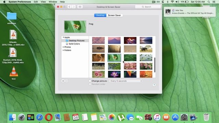
Task: Click Spotlight magnifier in menu bar
Action: click(x=209, y=2)
